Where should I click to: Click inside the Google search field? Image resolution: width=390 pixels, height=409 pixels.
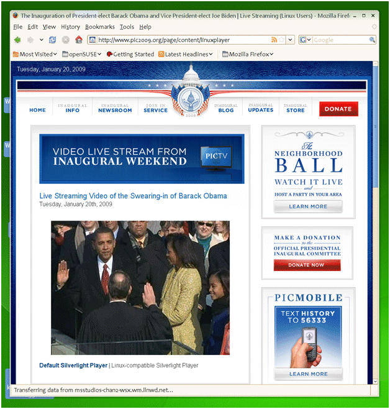340,40
